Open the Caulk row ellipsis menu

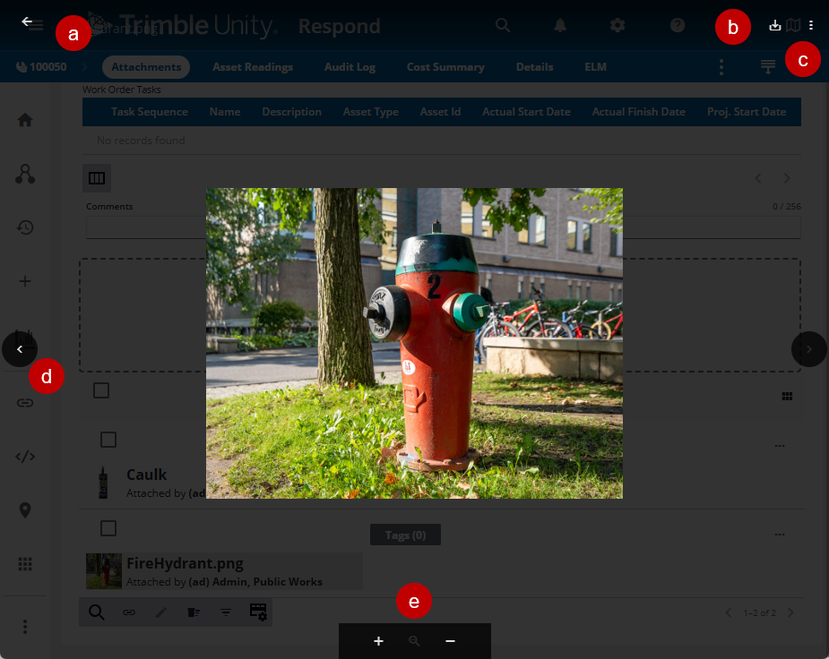pyautogui.click(x=780, y=446)
